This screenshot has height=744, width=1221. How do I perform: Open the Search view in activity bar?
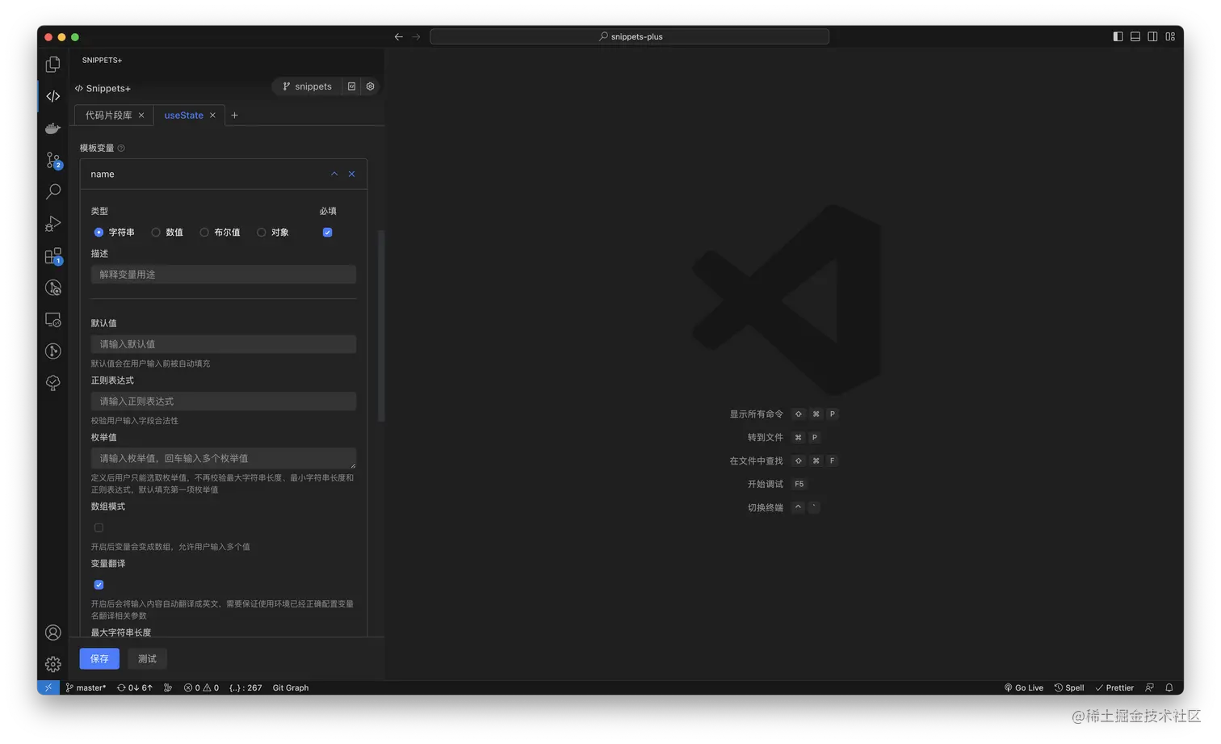pyautogui.click(x=52, y=191)
